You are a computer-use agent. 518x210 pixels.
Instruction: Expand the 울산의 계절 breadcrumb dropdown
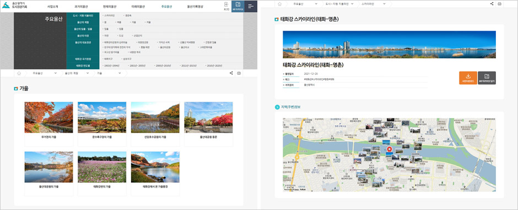click(x=77, y=73)
